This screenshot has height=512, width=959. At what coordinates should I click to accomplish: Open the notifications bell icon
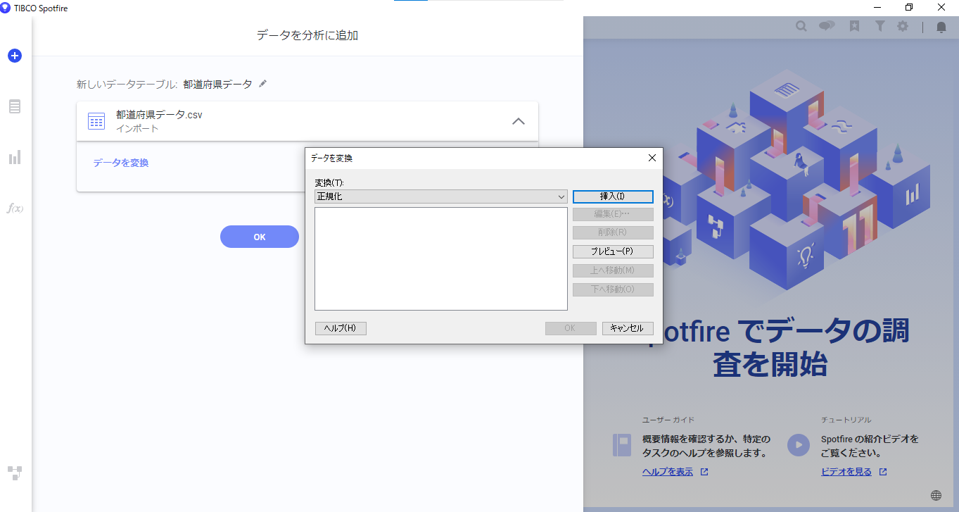[x=941, y=27]
